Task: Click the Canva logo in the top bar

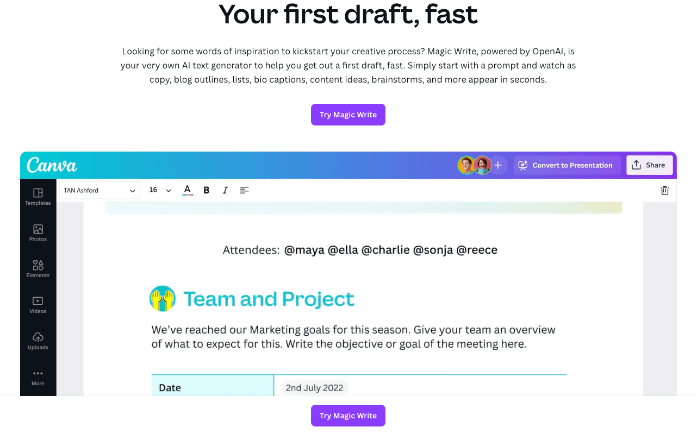Action: (x=52, y=165)
